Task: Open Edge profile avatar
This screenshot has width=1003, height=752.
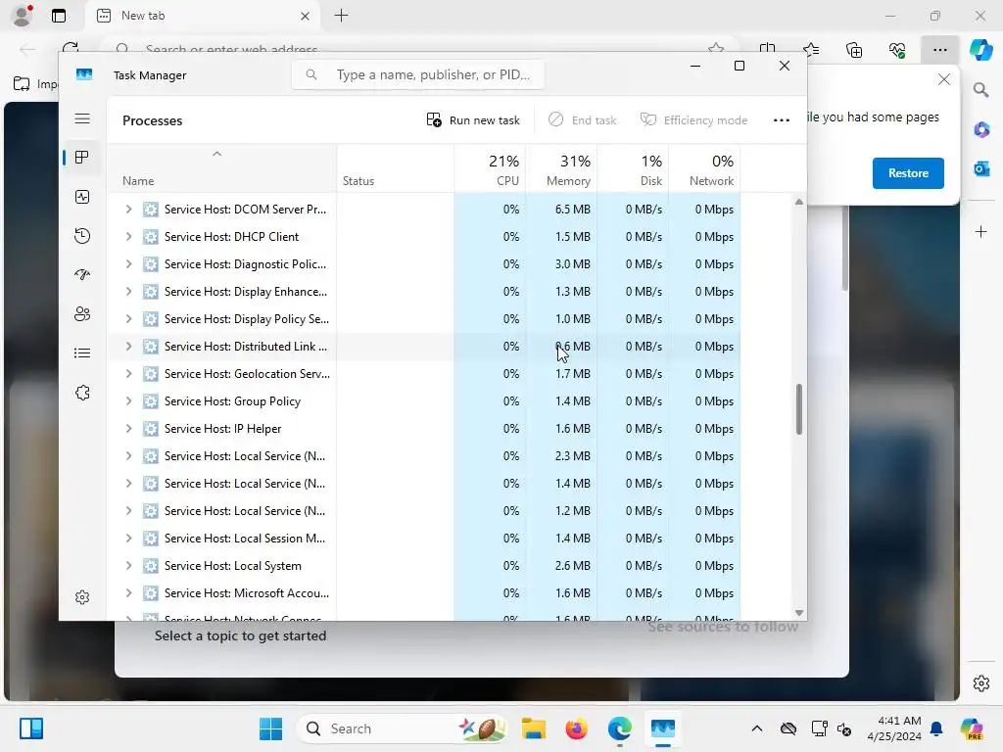Action: pos(23,16)
